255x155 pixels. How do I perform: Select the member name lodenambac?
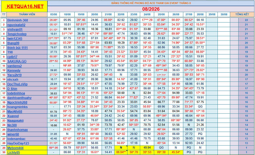[16, 139]
